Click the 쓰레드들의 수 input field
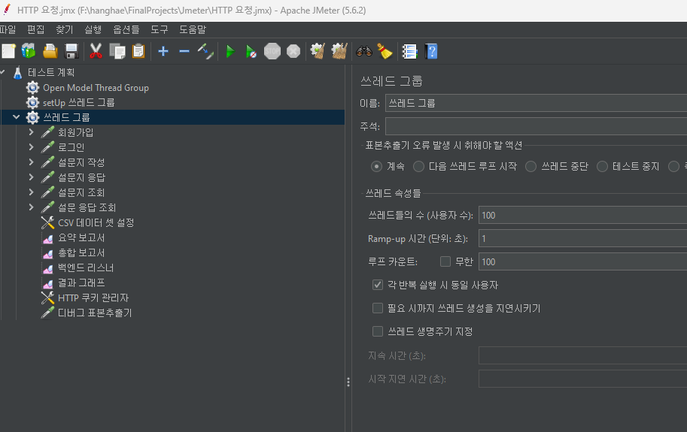Screen dimensions: 687x432 (582, 215)
